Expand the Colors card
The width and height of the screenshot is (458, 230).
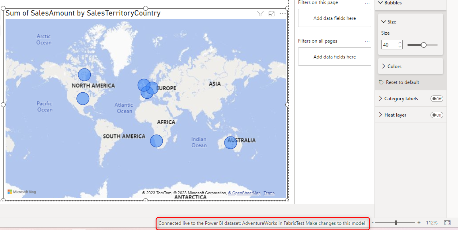tap(384, 66)
